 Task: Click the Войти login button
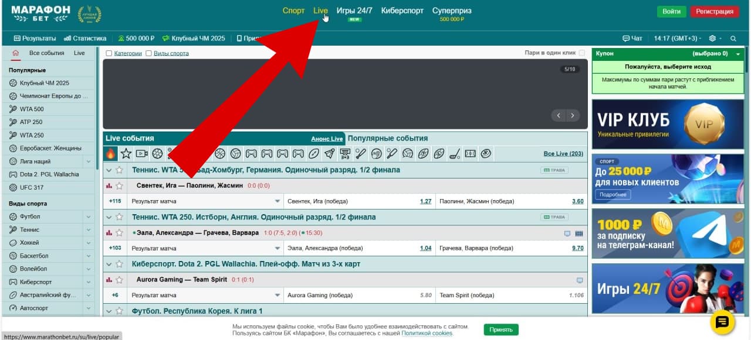(671, 12)
